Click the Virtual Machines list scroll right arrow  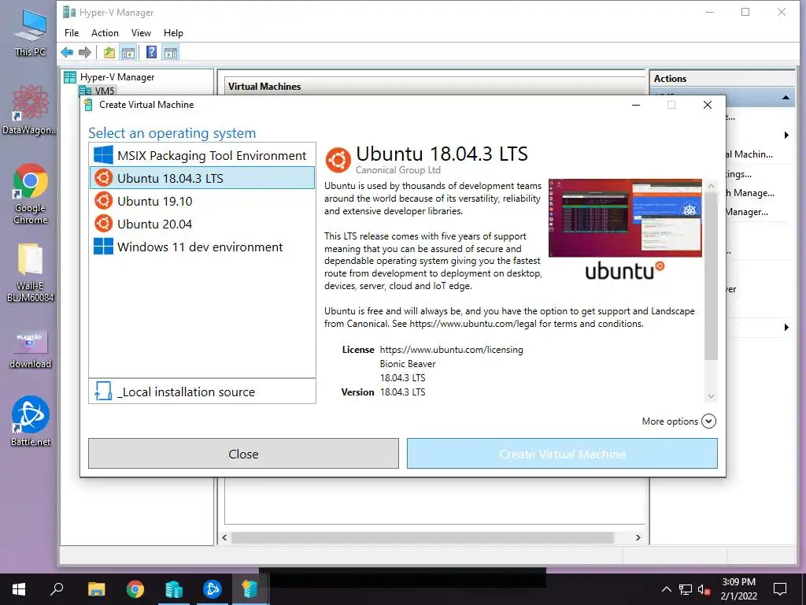click(638, 537)
